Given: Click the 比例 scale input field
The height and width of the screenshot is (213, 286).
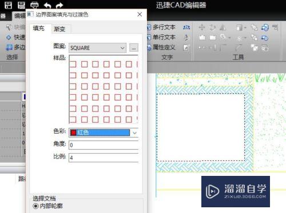Looking at the screenshot, I should (104, 158).
